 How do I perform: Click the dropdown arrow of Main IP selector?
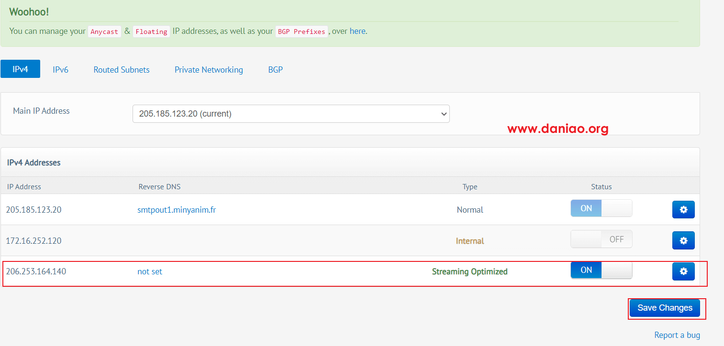coord(444,114)
